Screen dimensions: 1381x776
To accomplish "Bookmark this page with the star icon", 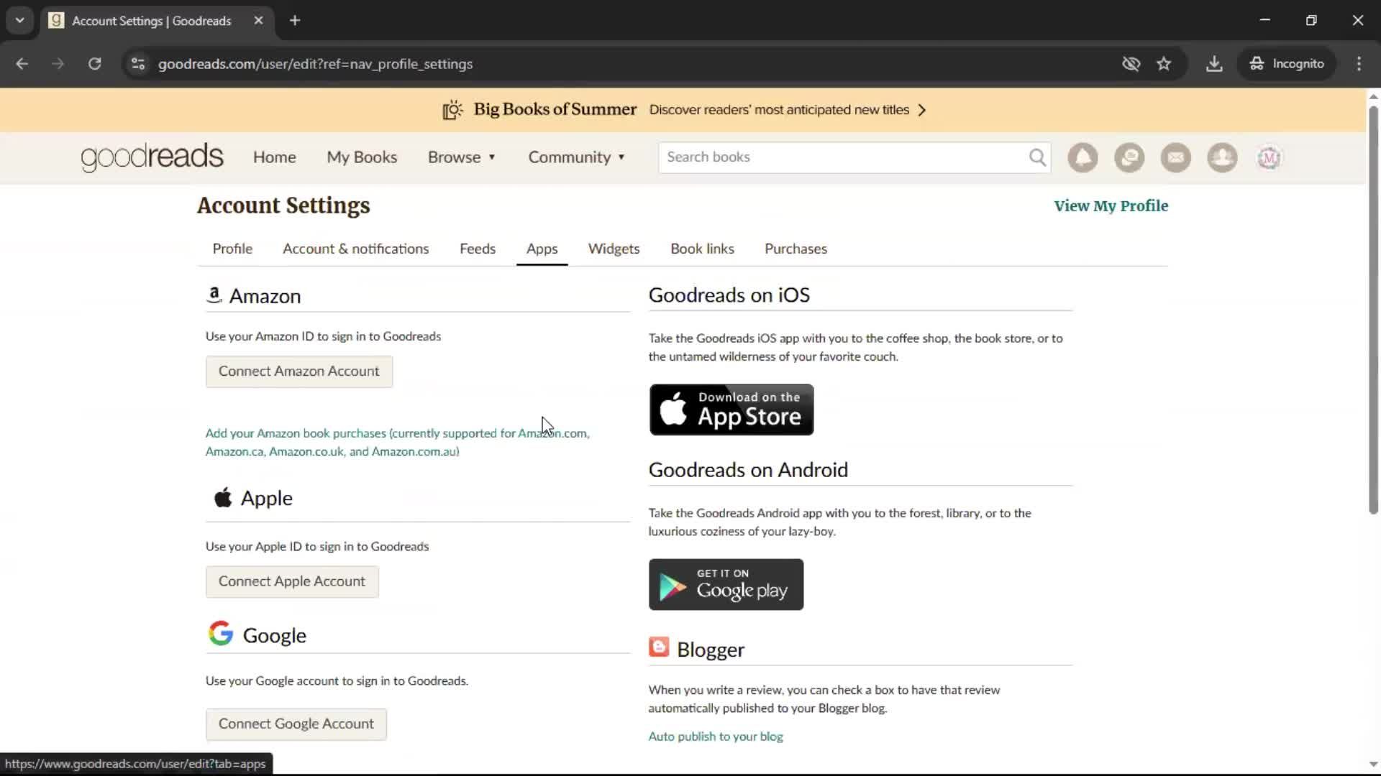I will tap(1164, 64).
